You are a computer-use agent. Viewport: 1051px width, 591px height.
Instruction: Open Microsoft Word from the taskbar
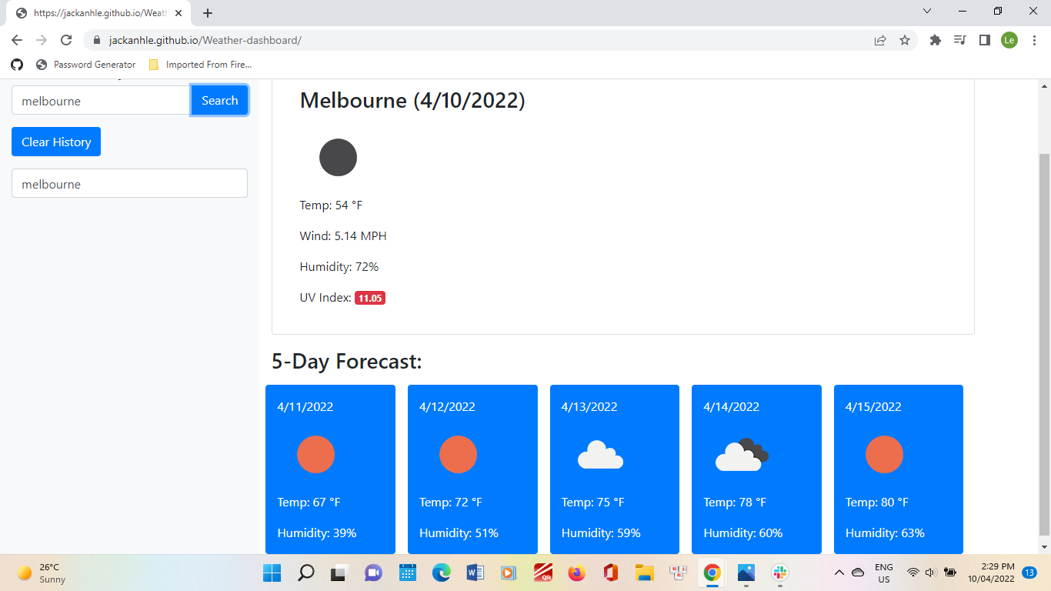pyautogui.click(x=475, y=573)
